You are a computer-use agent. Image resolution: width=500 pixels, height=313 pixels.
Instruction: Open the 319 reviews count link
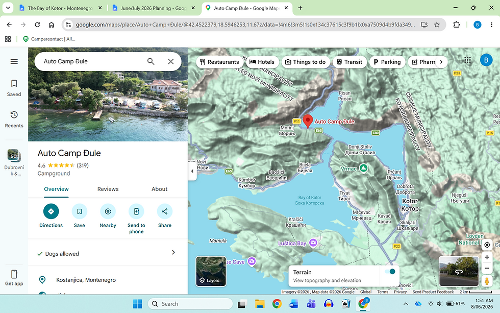pyautogui.click(x=83, y=165)
